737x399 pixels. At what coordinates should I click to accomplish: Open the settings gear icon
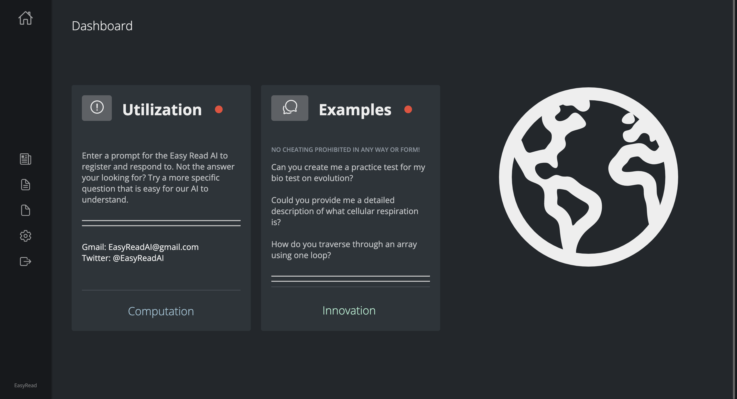26,236
